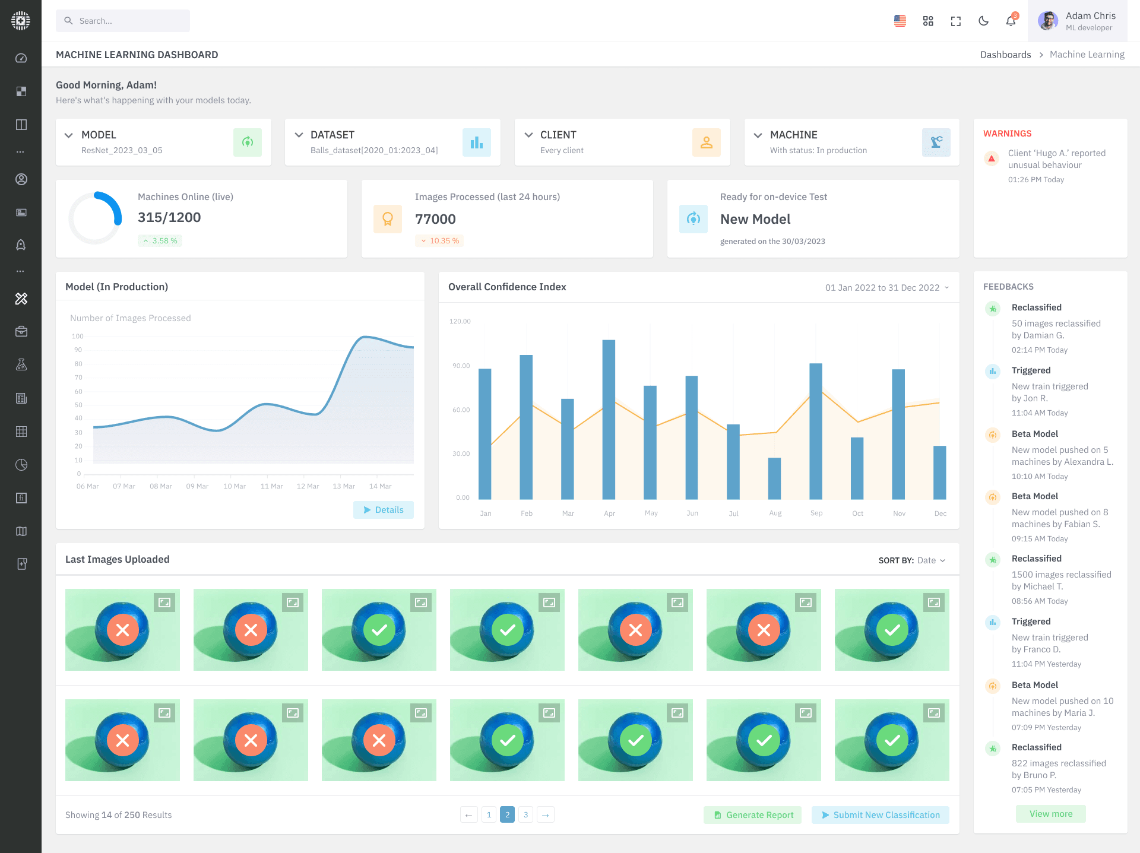The image size is (1140, 853).
Task: Click the Generate Report button
Action: tap(753, 815)
